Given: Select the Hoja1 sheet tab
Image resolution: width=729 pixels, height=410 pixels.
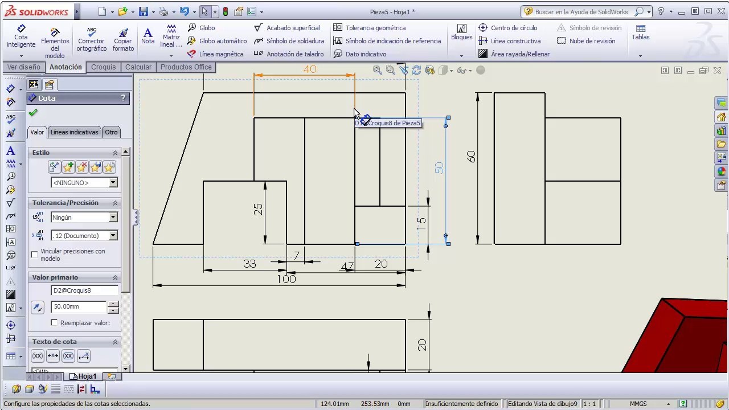Looking at the screenshot, I should pos(83,376).
